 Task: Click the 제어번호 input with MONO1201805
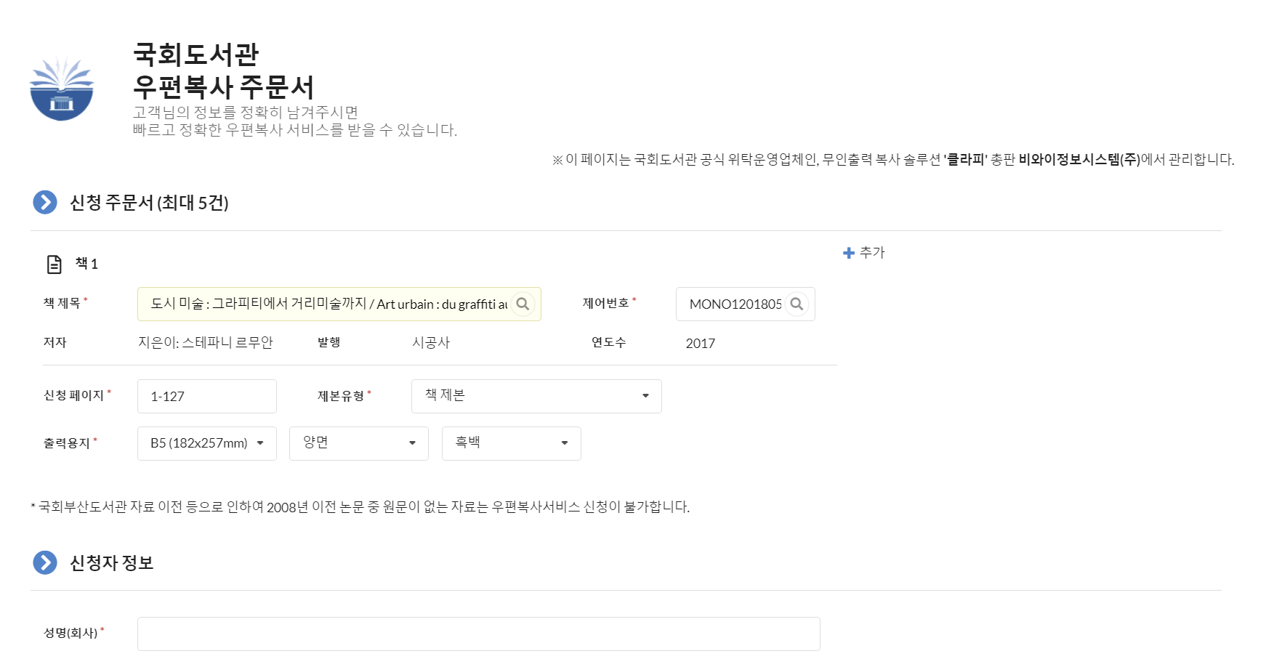(x=746, y=304)
